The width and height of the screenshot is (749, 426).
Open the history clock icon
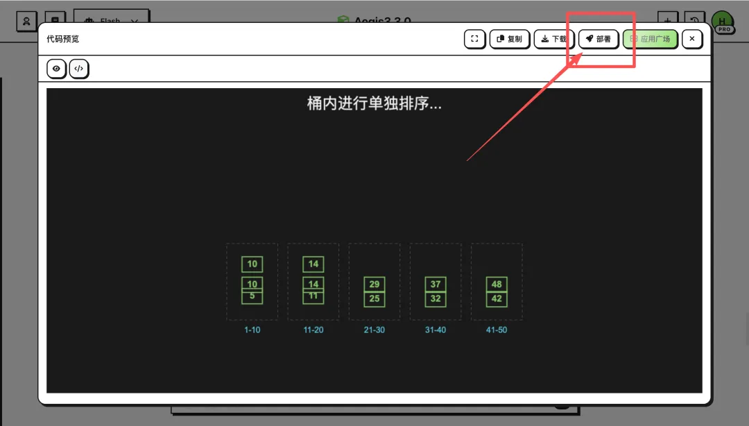tap(694, 18)
